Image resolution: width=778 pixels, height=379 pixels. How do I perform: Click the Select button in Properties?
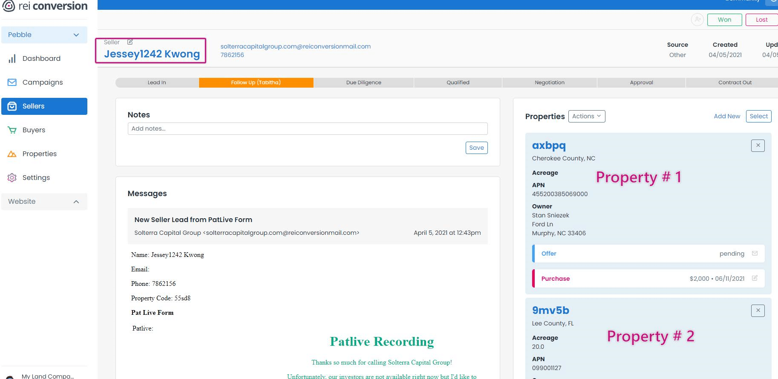pyautogui.click(x=758, y=117)
